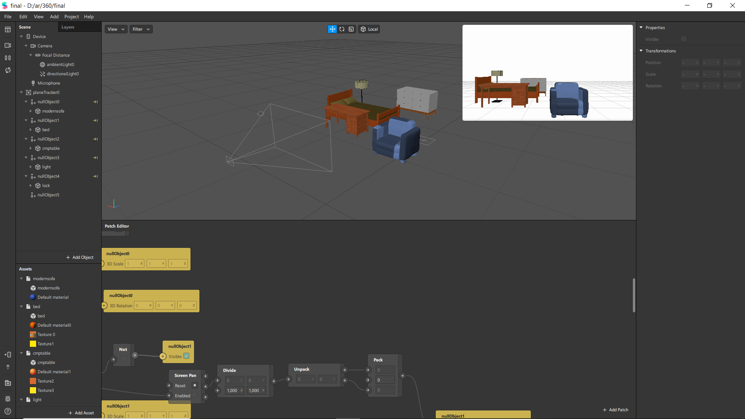
Task: Click the video camera icon in the left sidebar
Action: tap(8, 45)
